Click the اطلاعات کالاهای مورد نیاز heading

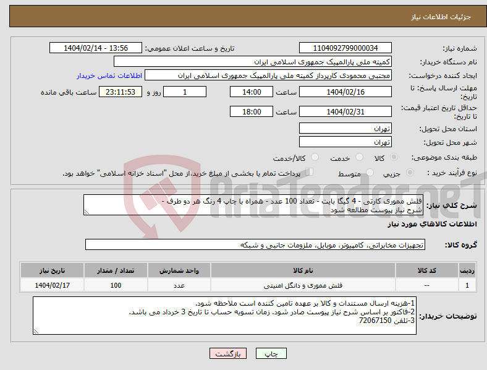[x=432, y=224]
